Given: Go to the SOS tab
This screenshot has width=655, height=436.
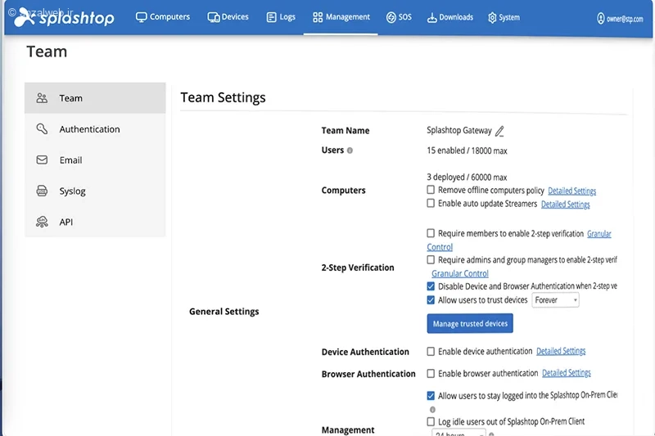Looking at the screenshot, I should coord(399,17).
